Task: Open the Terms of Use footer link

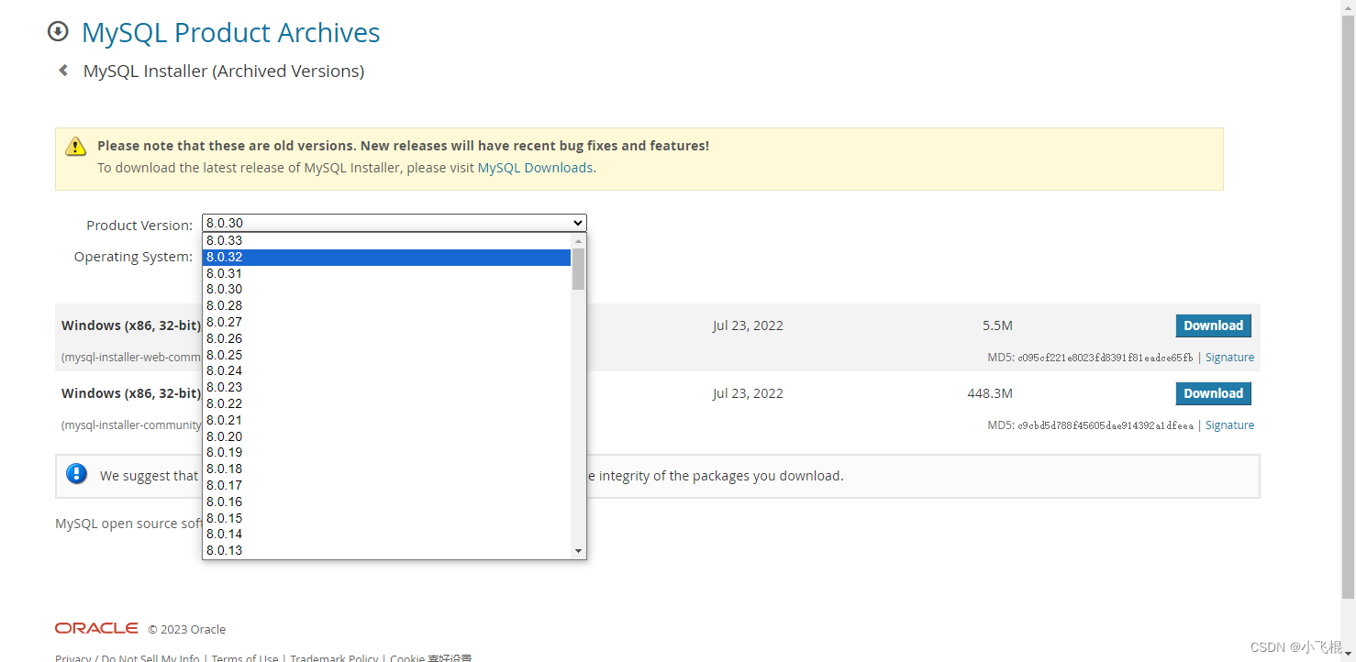Action: pyautogui.click(x=245, y=657)
